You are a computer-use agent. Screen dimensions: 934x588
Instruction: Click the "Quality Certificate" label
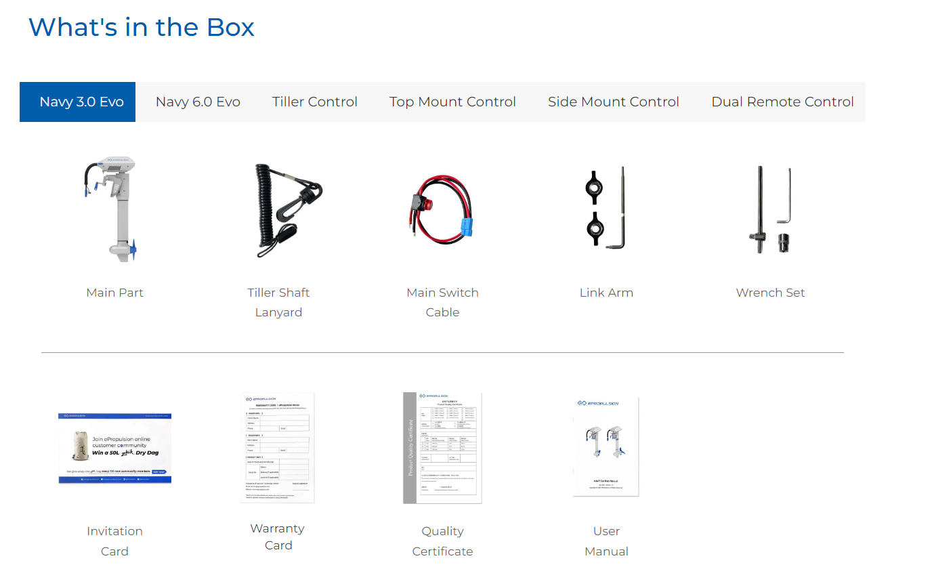pos(442,541)
